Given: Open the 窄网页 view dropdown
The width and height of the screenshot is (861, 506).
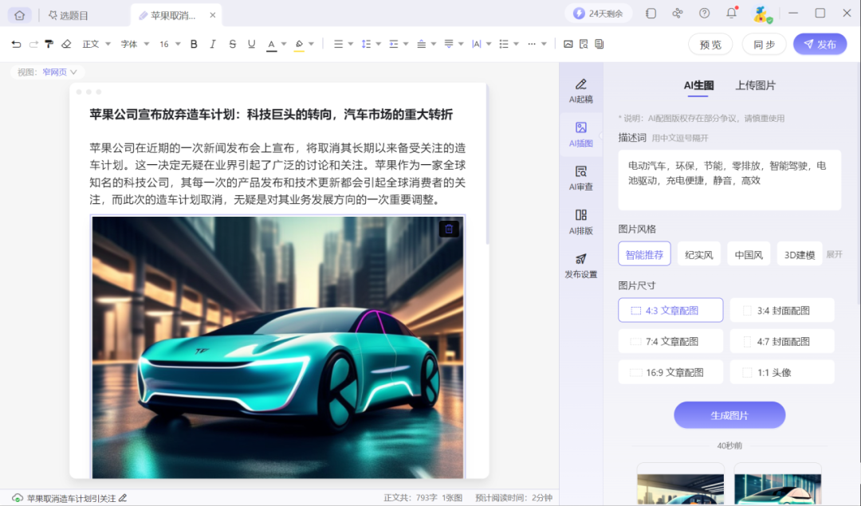Looking at the screenshot, I should tap(60, 72).
